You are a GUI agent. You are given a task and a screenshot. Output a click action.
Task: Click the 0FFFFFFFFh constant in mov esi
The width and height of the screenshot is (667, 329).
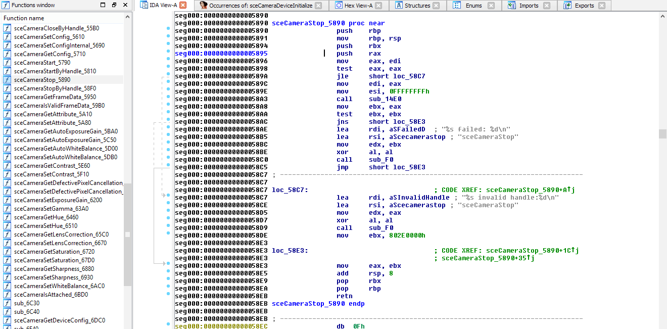pyautogui.click(x=409, y=91)
